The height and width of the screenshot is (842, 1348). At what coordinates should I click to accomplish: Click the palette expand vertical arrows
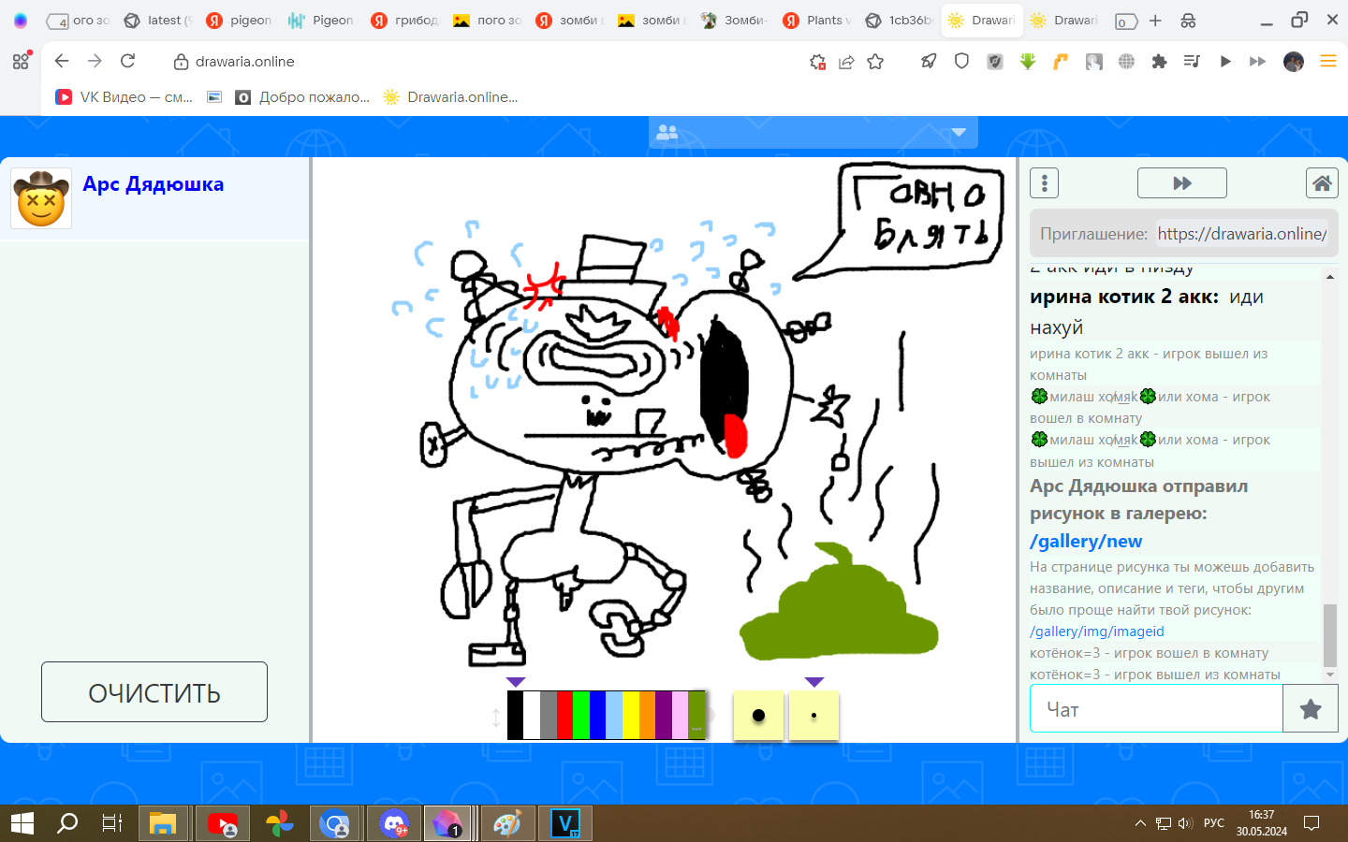point(496,718)
